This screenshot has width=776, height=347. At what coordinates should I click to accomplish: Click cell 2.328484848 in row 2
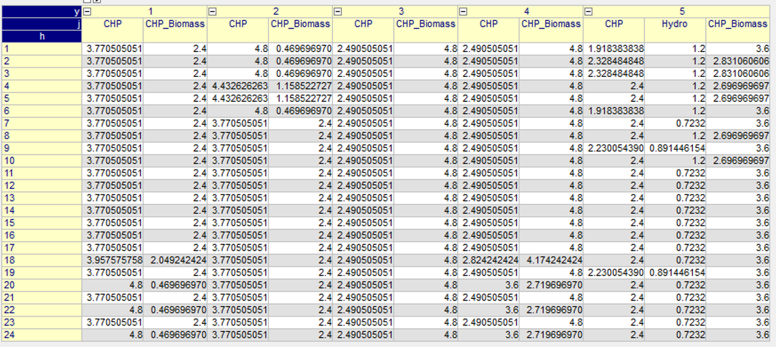pyautogui.click(x=614, y=61)
